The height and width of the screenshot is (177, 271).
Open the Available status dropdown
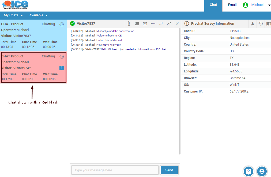[x=38, y=15]
